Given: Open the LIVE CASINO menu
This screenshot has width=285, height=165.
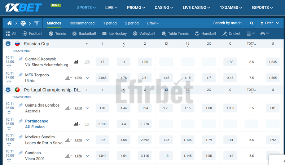Looking at the screenshot, I should pos(196,8).
